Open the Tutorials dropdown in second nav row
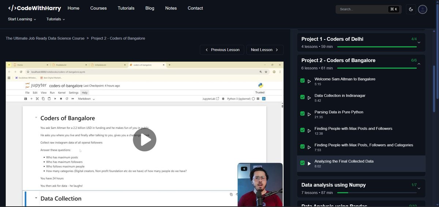This screenshot has width=439, height=207. point(56,19)
